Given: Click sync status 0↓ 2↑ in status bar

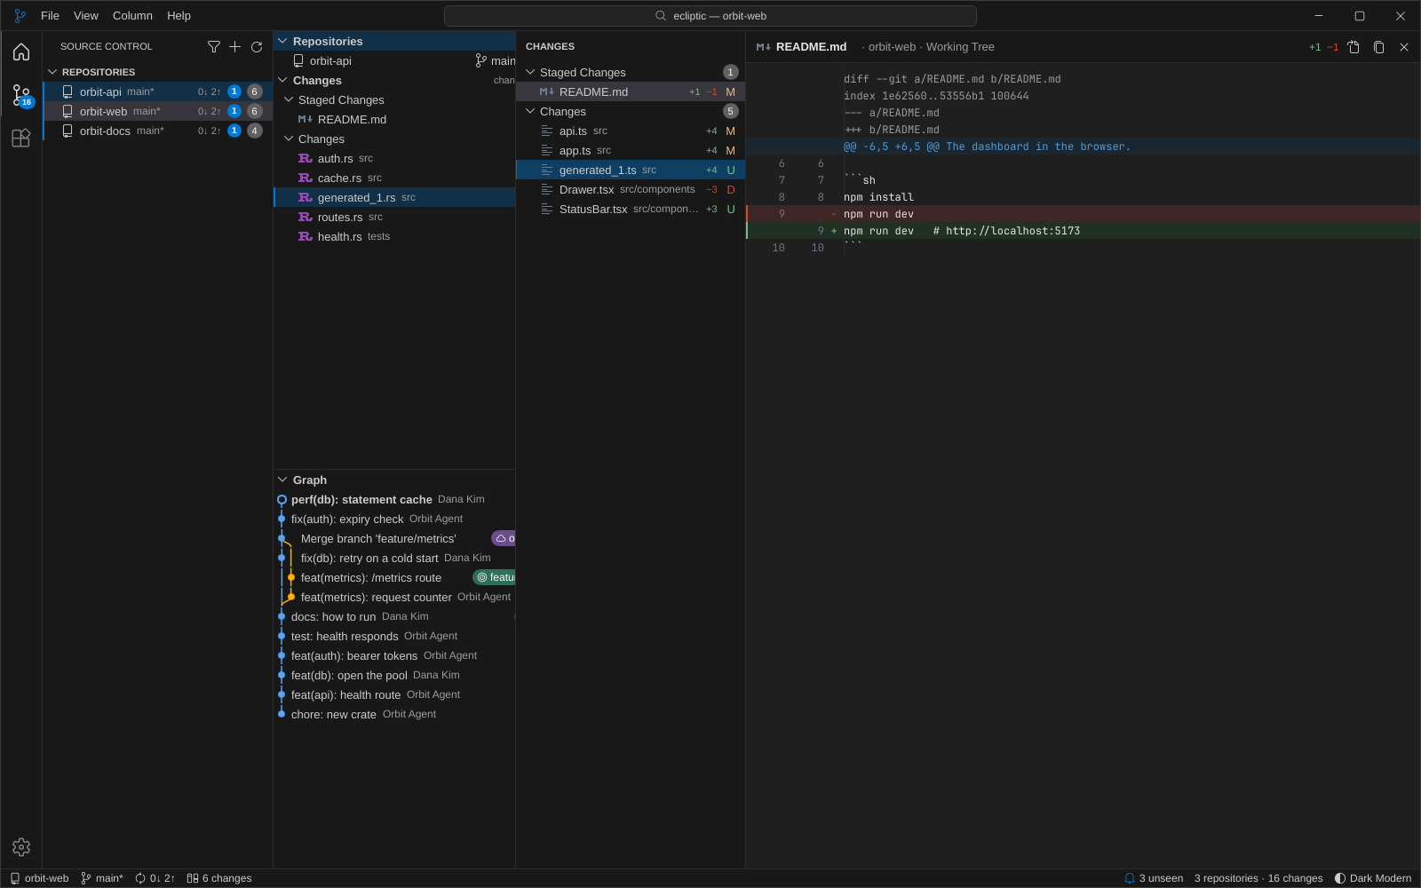Looking at the screenshot, I should click(x=155, y=878).
